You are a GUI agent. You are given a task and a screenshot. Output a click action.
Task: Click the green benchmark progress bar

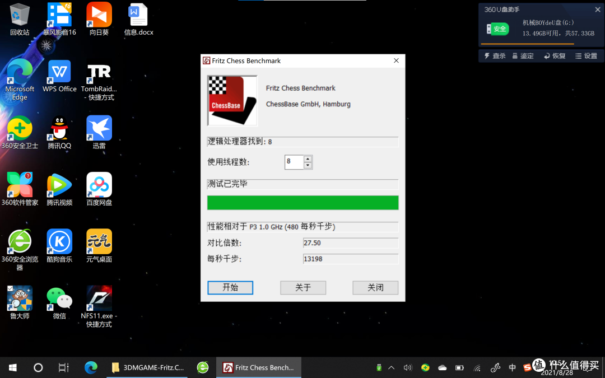[x=303, y=203]
